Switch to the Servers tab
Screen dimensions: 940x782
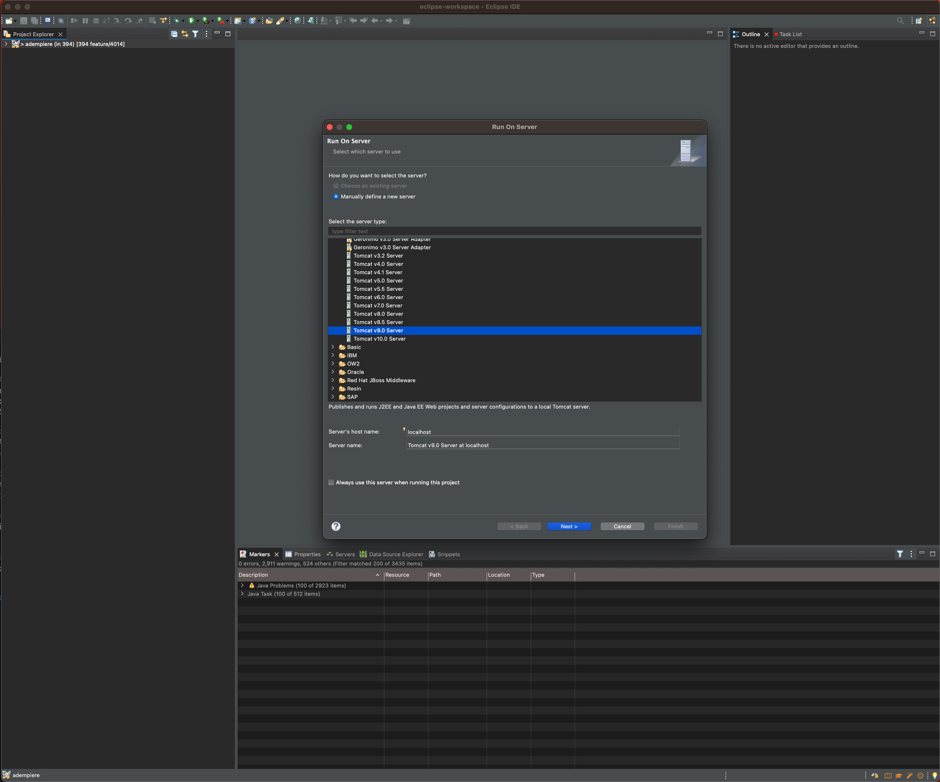click(344, 554)
